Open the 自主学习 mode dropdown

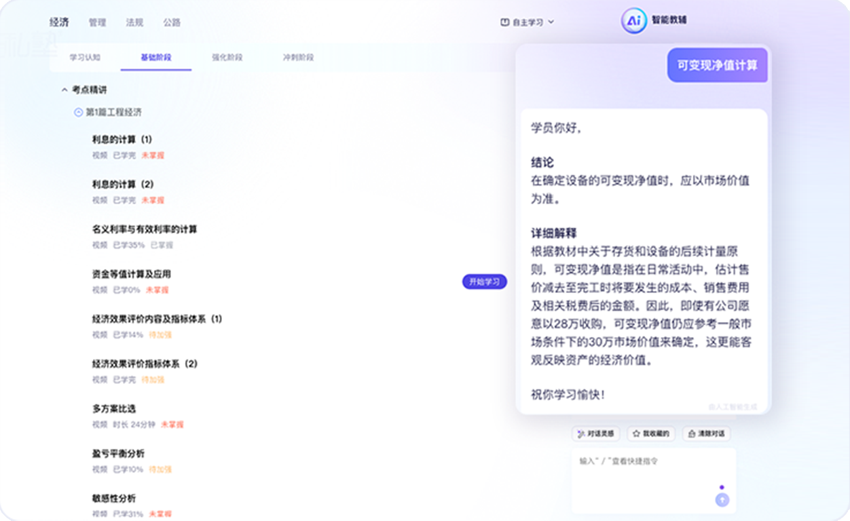coord(528,22)
